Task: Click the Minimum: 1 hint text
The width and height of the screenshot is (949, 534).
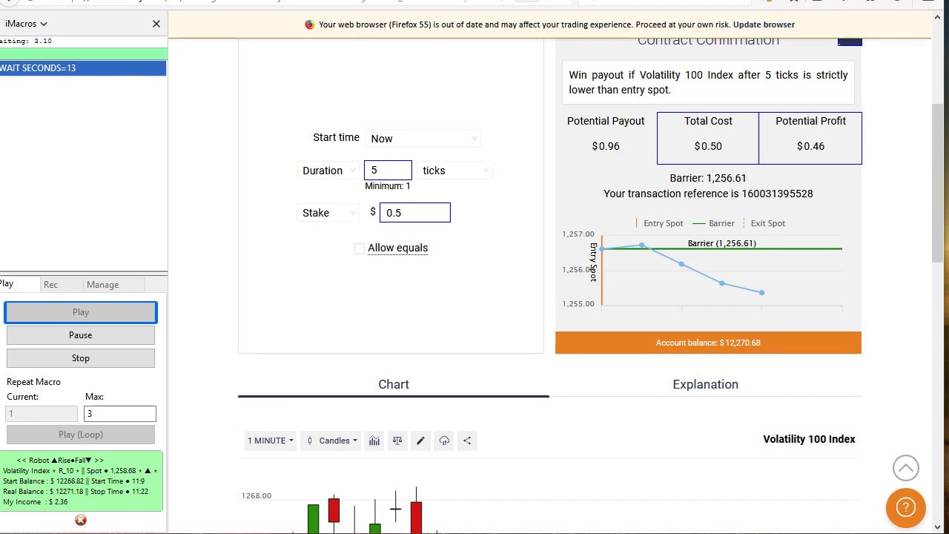Action: [x=387, y=186]
